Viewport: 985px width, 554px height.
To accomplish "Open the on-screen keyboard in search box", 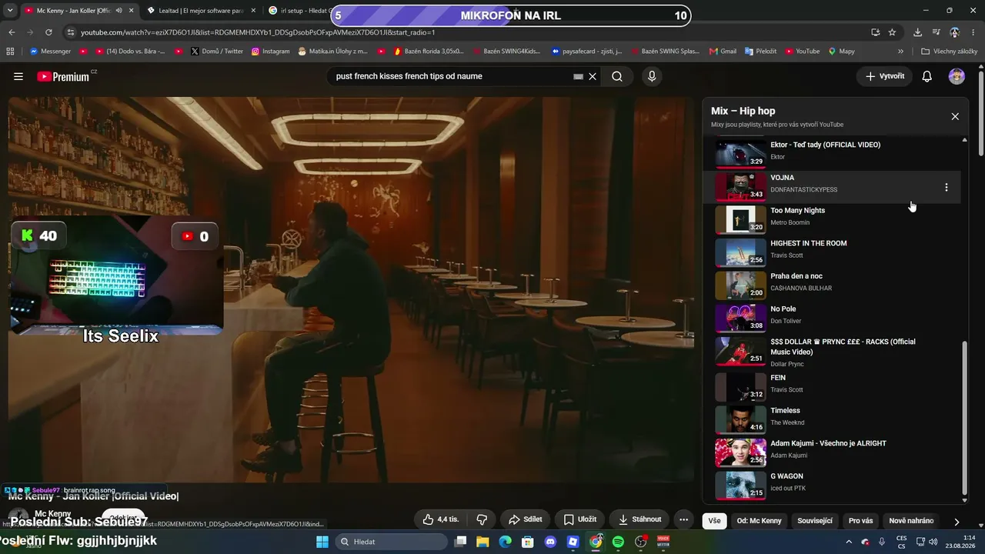I will point(578,77).
